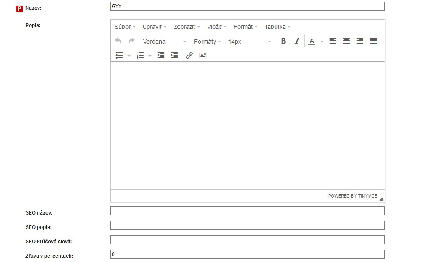Insert a numbered list
Screen dimensions: 431x262
pyautogui.click(x=141, y=55)
